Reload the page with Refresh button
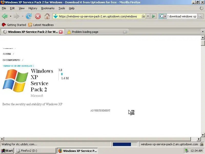The image size is (205, 154). click(x=29, y=16)
